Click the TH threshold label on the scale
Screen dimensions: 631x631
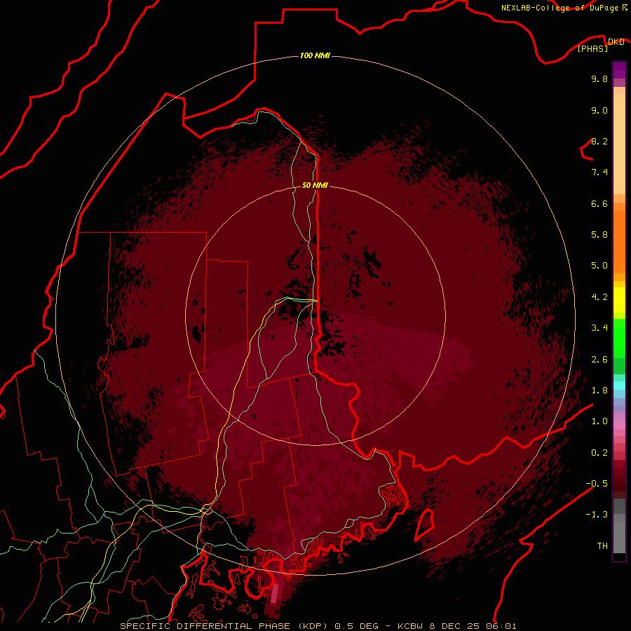point(602,546)
